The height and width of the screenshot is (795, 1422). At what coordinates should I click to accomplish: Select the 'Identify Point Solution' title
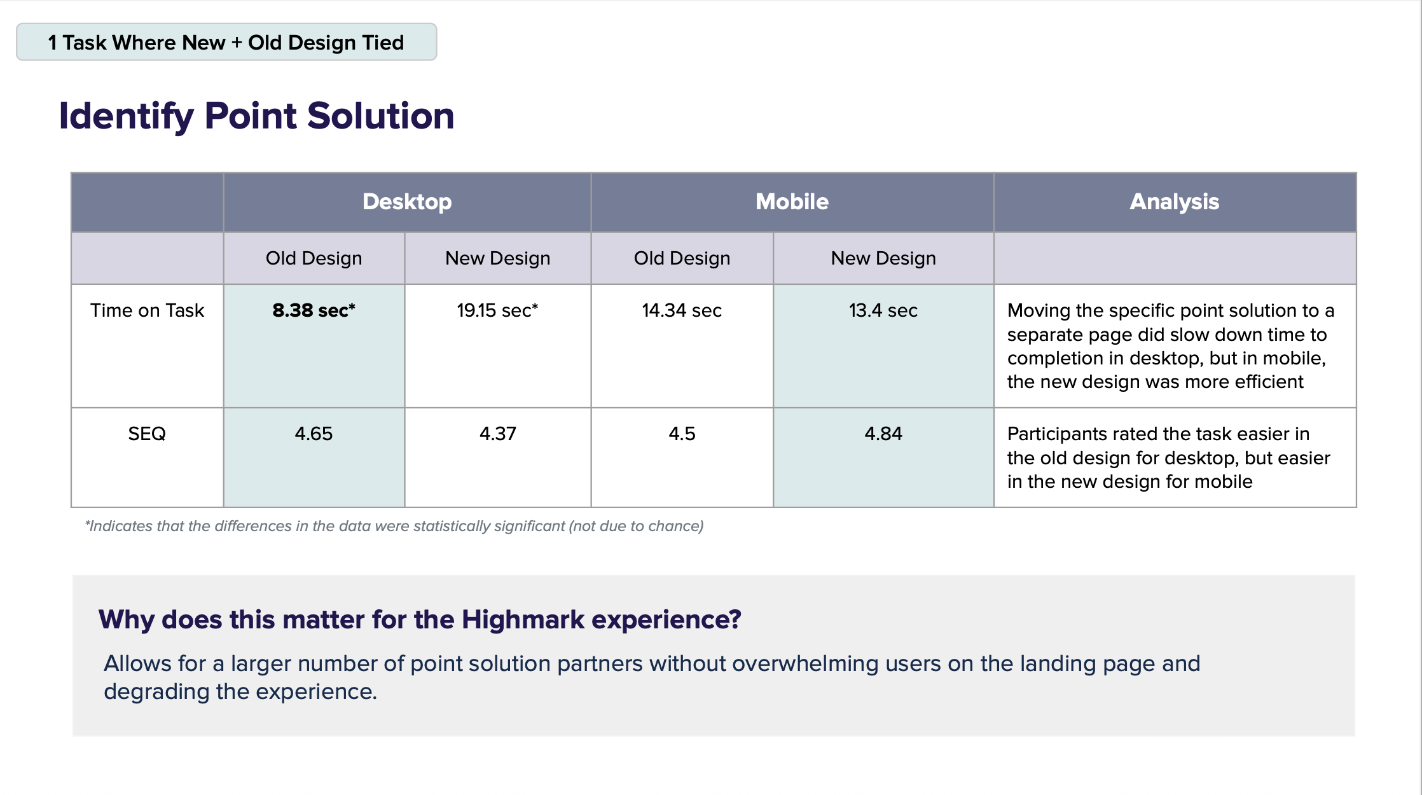[x=256, y=116]
